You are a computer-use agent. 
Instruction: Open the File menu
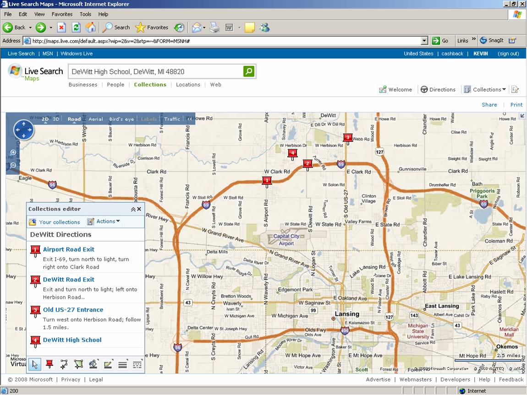pos(8,14)
